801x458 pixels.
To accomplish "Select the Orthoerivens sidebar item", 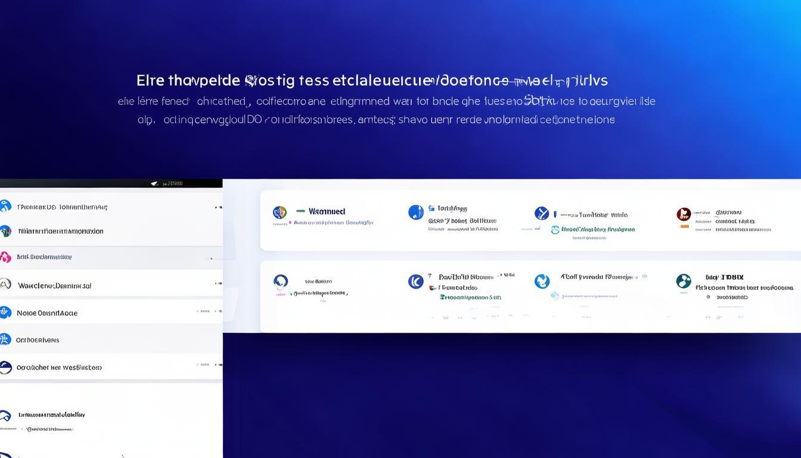I will pyautogui.click(x=38, y=340).
